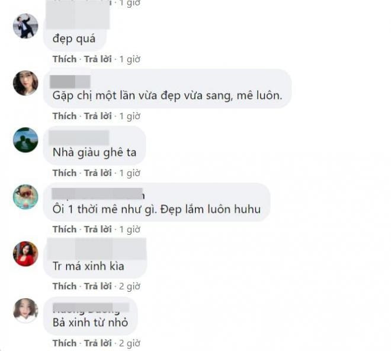Click Trả lời under 'Ôi 1 thời mê' comment
This screenshot has height=351, width=391.
[98, 229]
